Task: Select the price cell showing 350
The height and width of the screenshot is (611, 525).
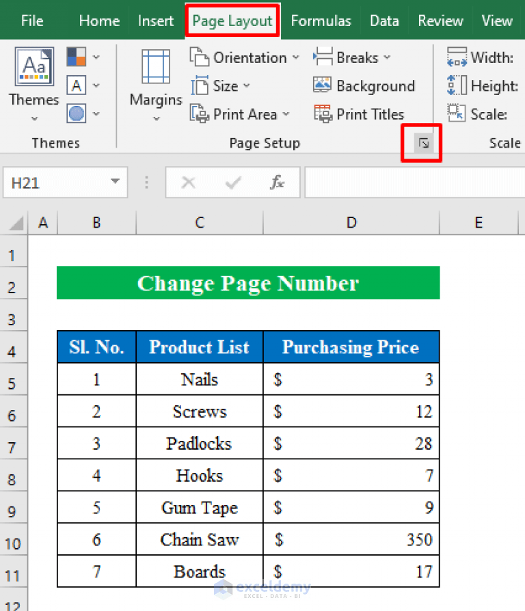Action: click(351, 539)
